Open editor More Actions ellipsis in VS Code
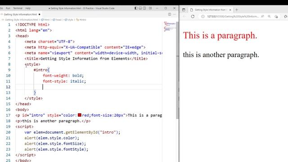Viewport: 288px width, 162px height. tap(174, 14)
